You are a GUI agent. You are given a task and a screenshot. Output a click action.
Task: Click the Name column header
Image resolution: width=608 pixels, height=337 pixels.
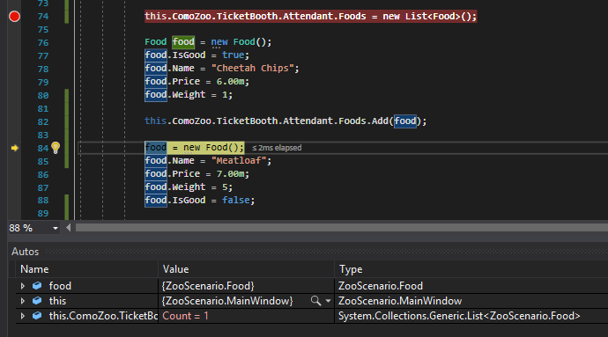[x=34, y=269]
